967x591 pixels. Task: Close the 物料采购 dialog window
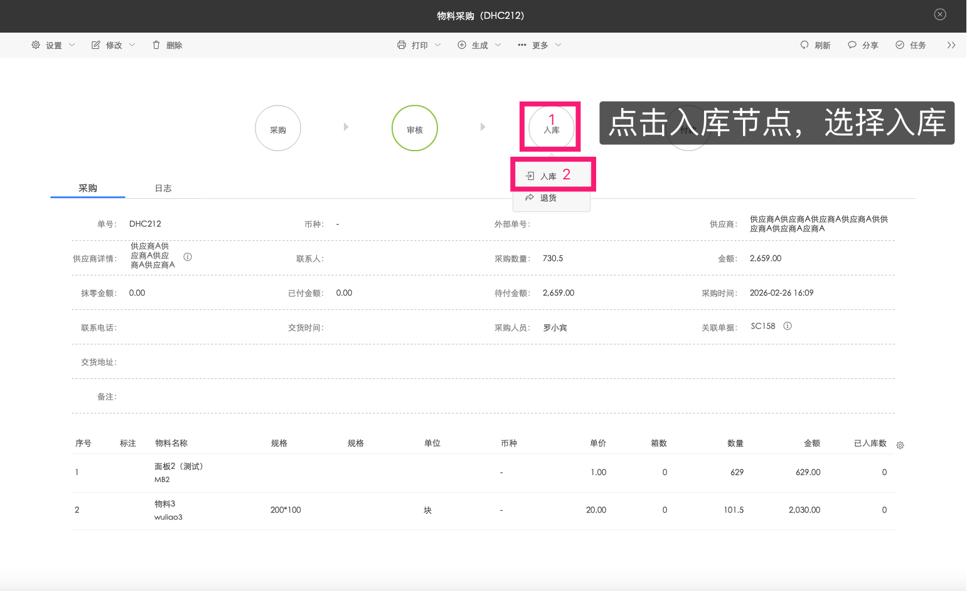pyautogui.click(x=940, y=14)
